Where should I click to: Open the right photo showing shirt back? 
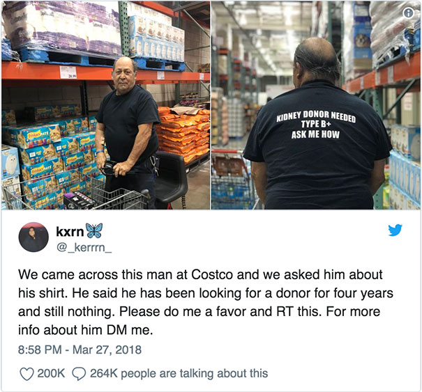(316, 105)
